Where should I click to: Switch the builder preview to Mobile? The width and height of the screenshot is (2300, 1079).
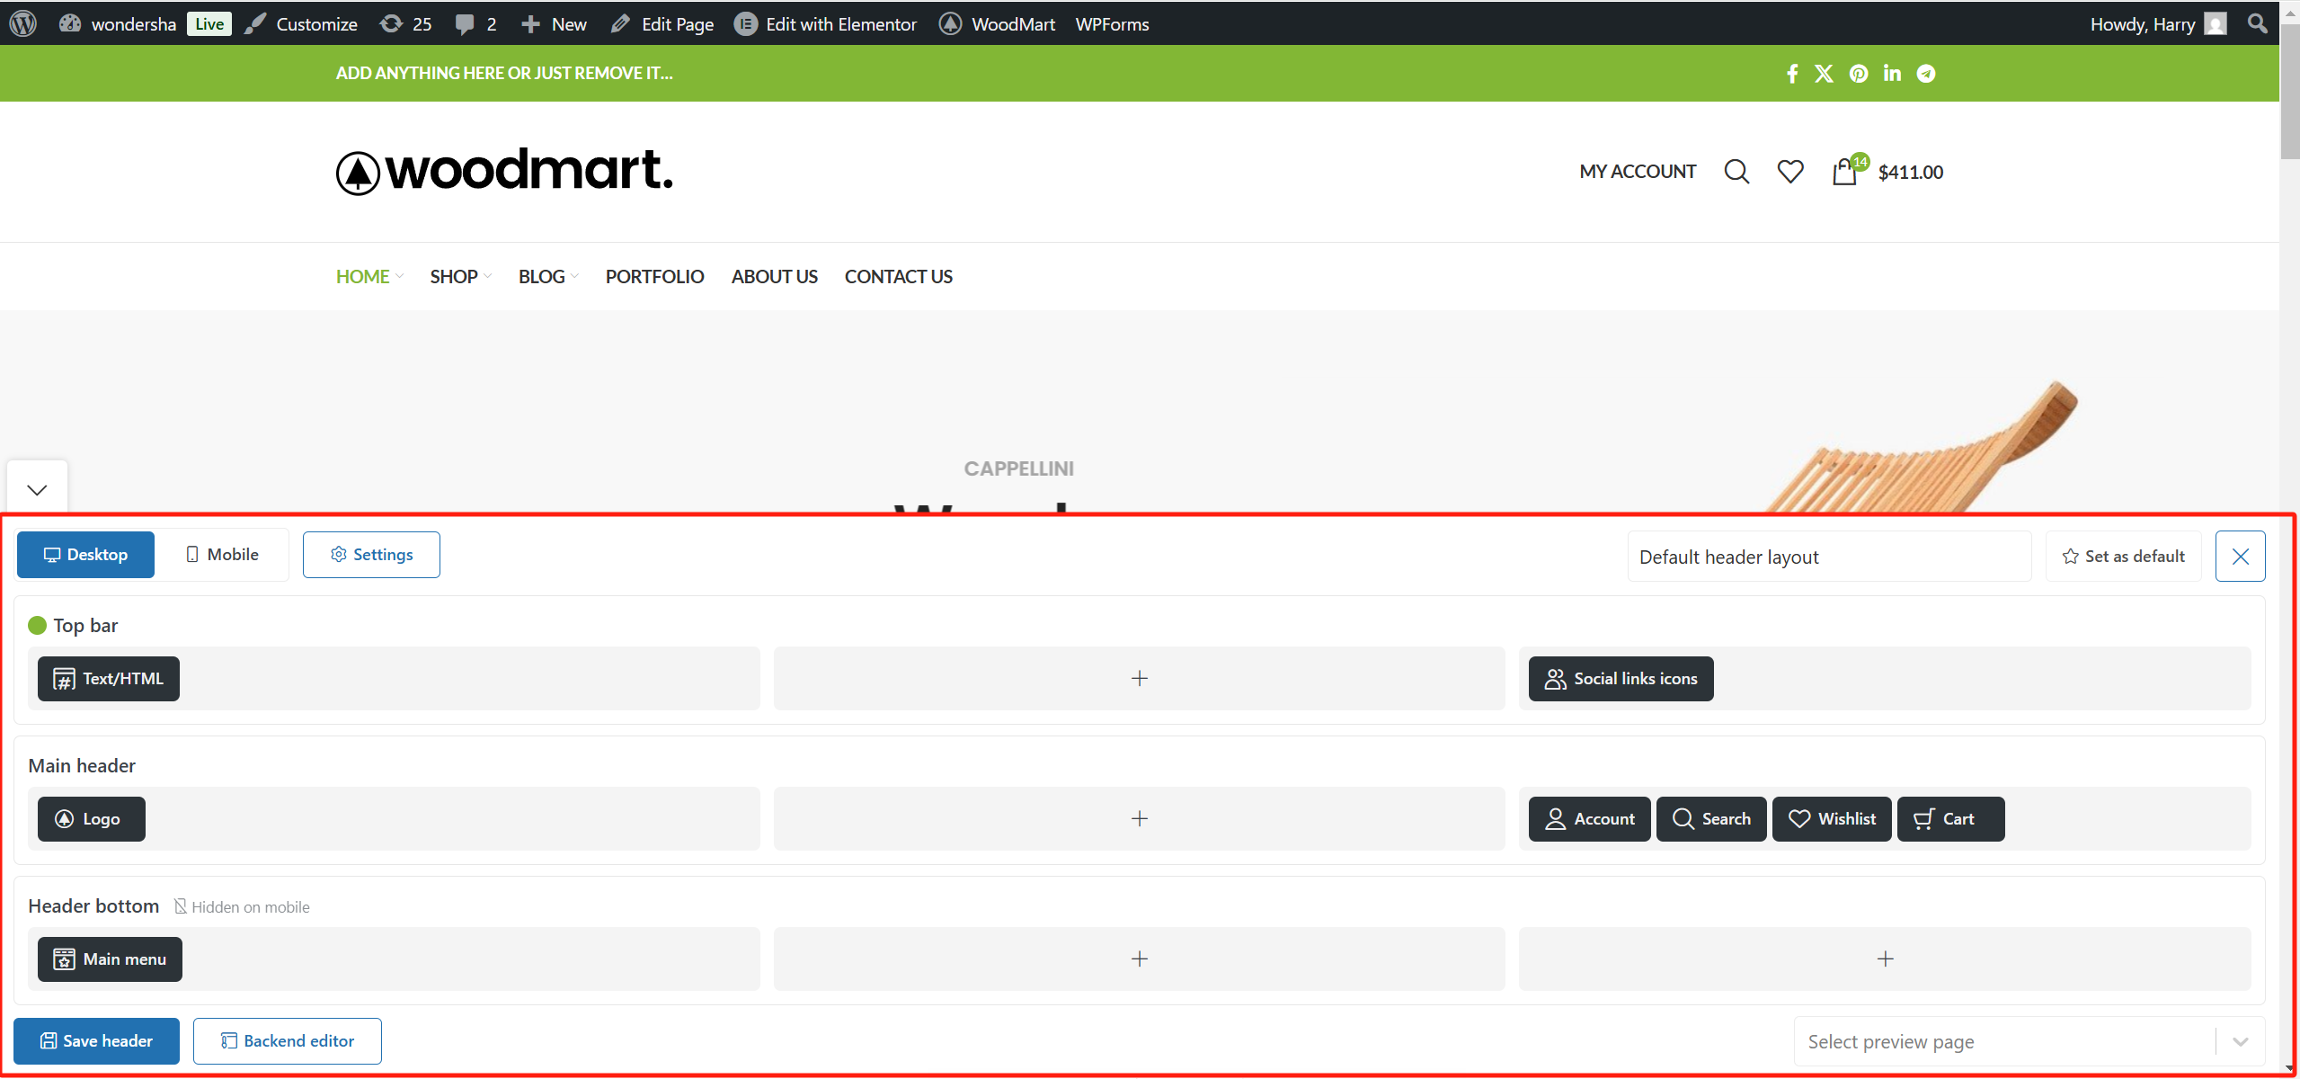221,554
